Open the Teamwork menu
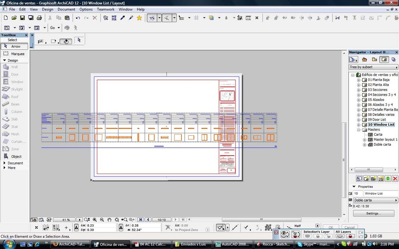This screenshot has width=399, height=249. tap(105, 9)
